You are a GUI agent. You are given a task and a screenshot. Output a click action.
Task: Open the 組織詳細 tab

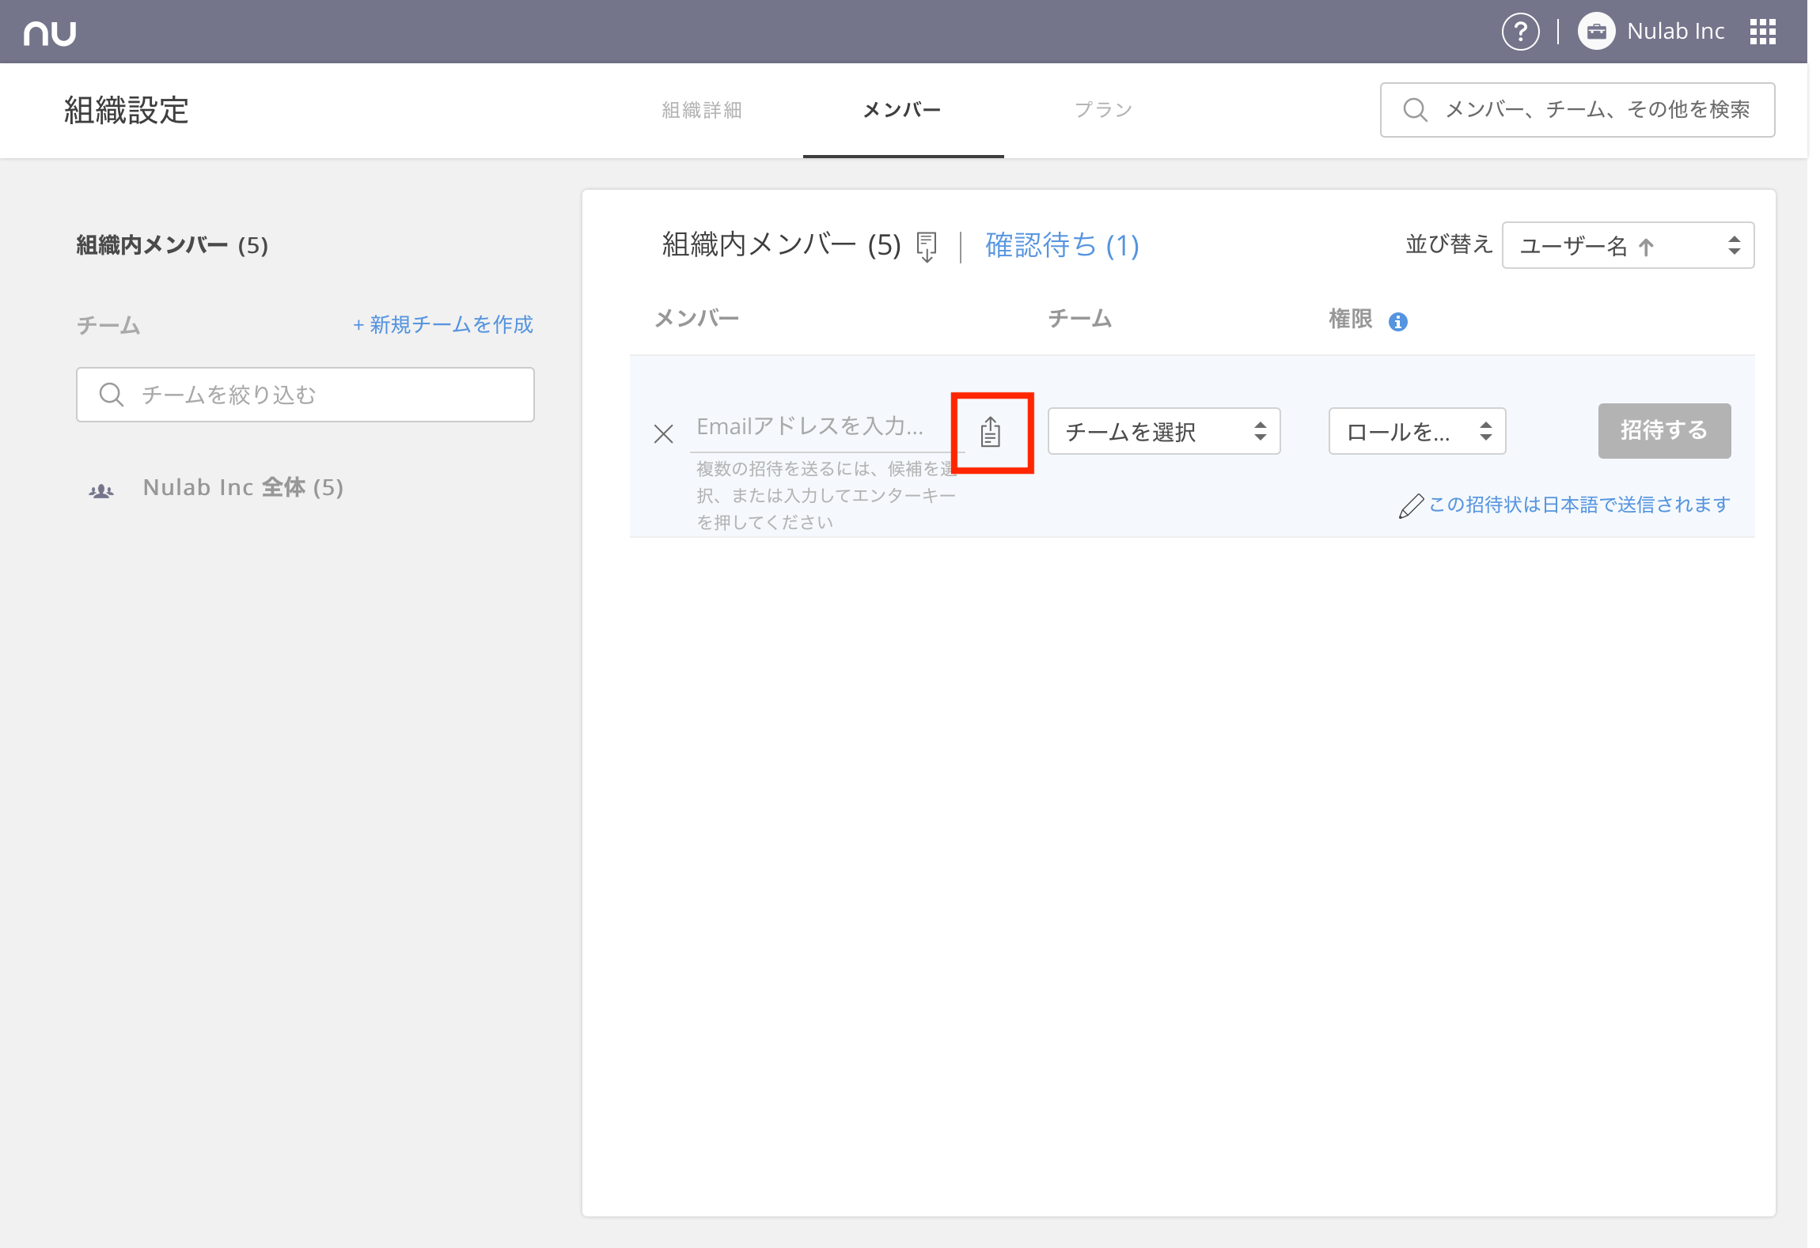pyautogui.click(x=701, y=110)
